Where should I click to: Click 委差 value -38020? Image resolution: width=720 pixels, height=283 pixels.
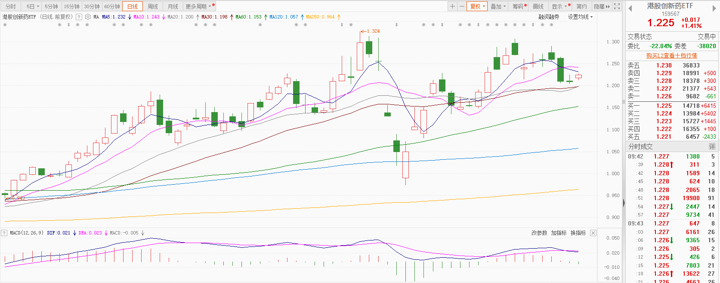pyautogui.click(x=707, y=46)
